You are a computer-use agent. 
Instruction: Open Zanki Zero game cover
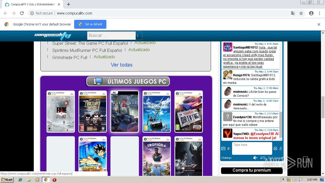(x=157, y=112)
